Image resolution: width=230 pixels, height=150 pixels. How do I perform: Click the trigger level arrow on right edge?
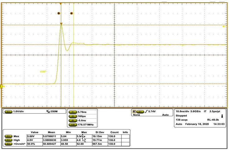[x=223, y=27]
